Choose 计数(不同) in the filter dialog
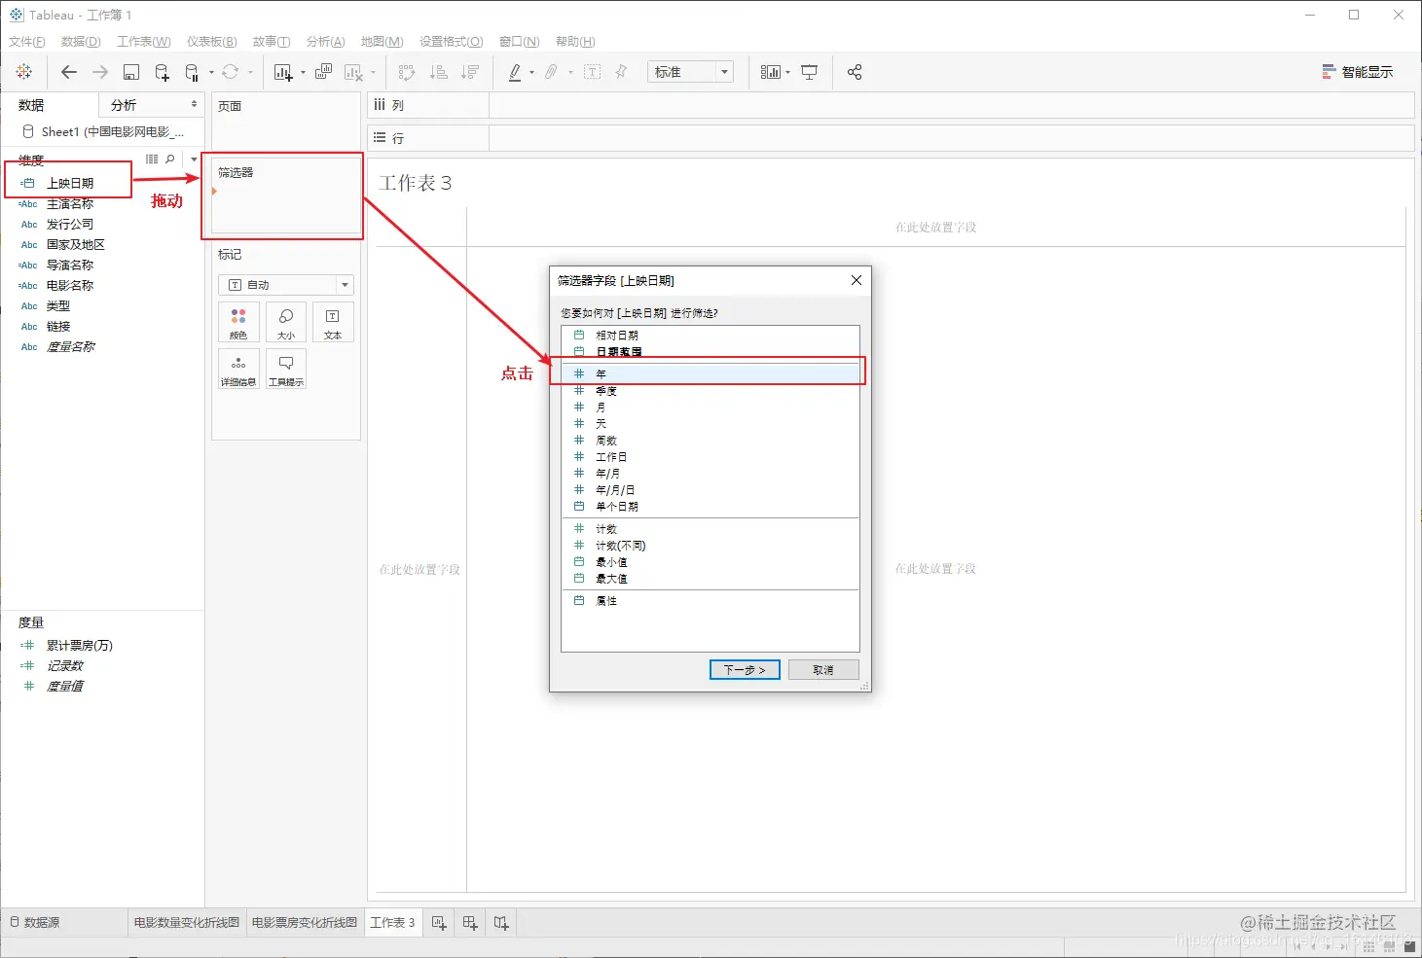The image size is (1422, 958). point(711,545)
